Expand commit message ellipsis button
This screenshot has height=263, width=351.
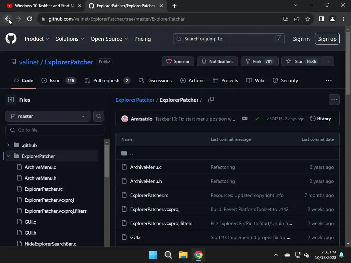coord(245,119)
